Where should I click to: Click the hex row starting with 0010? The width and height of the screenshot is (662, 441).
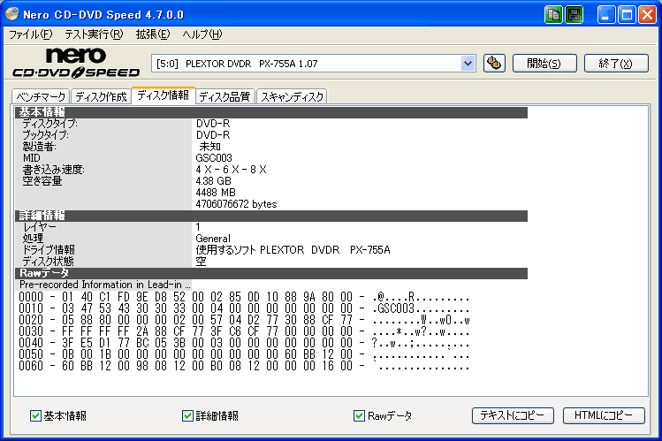point(244,308)
